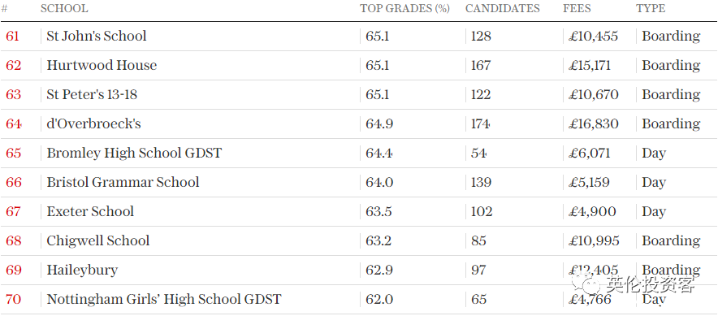Click the CANDIDATES column header
Screen dimensions: 718x316
[502, 9]
